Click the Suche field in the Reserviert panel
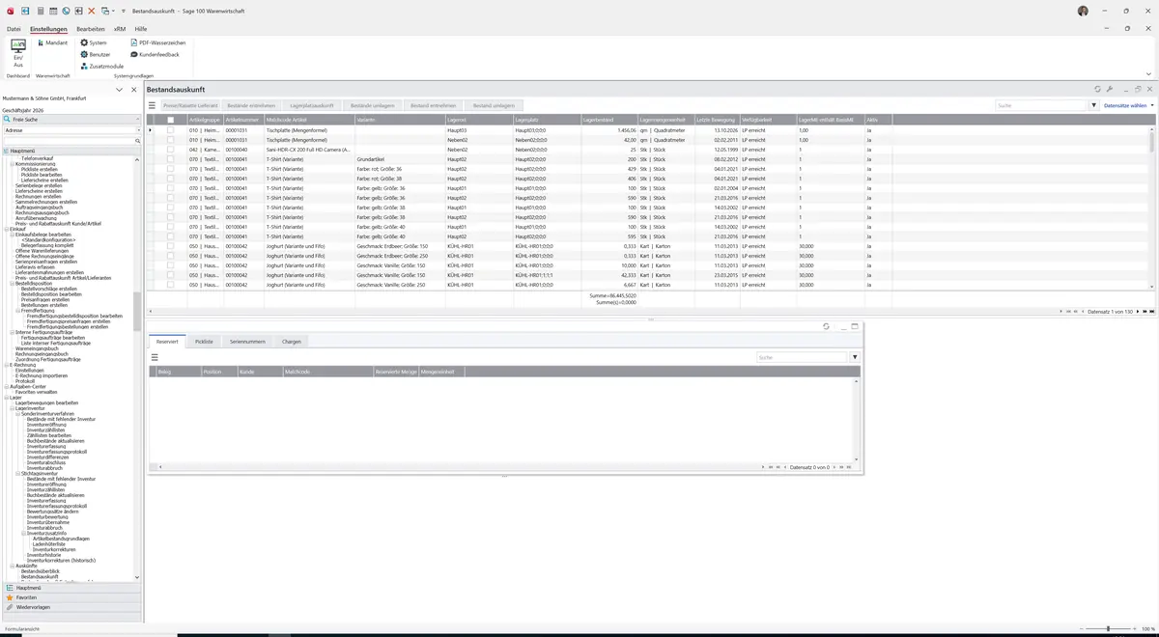This screenshot has height=637, width=1159. [802, 357]
